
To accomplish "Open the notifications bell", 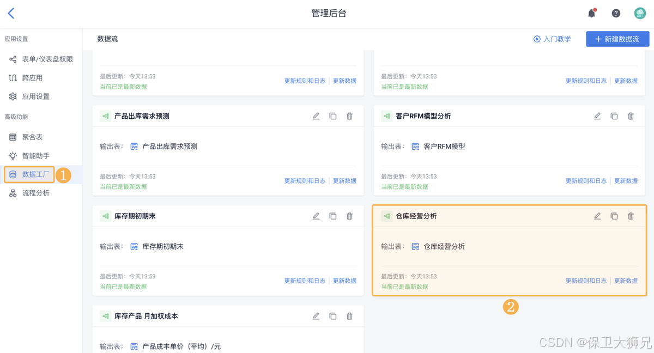I will 592,13.
